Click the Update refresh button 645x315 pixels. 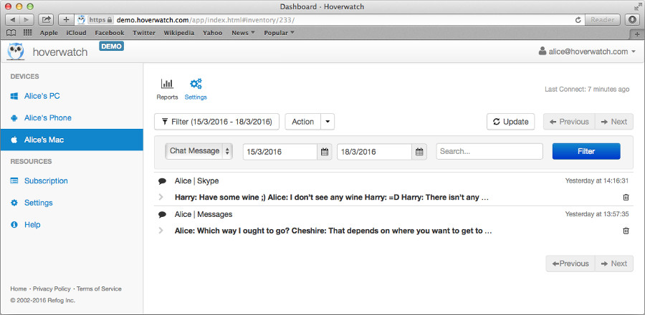pos(510,122)
